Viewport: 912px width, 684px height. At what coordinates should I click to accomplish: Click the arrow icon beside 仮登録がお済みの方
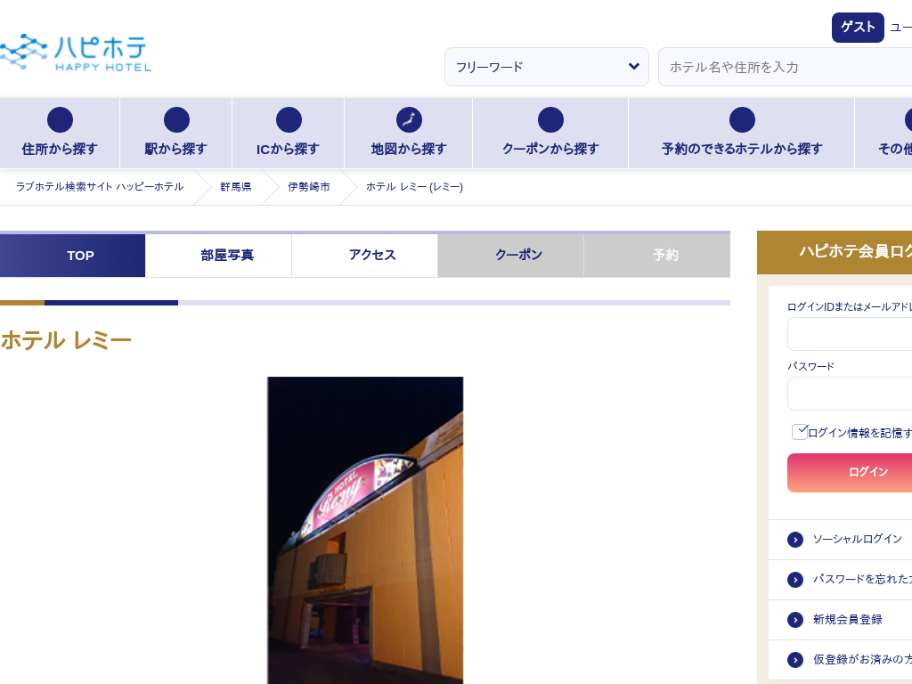click(x=795, y=660)
